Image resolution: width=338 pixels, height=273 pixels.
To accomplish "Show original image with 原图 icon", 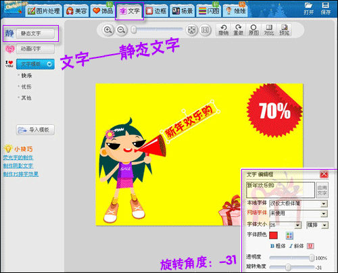I will pyautogui.click(x=254, y=30).
